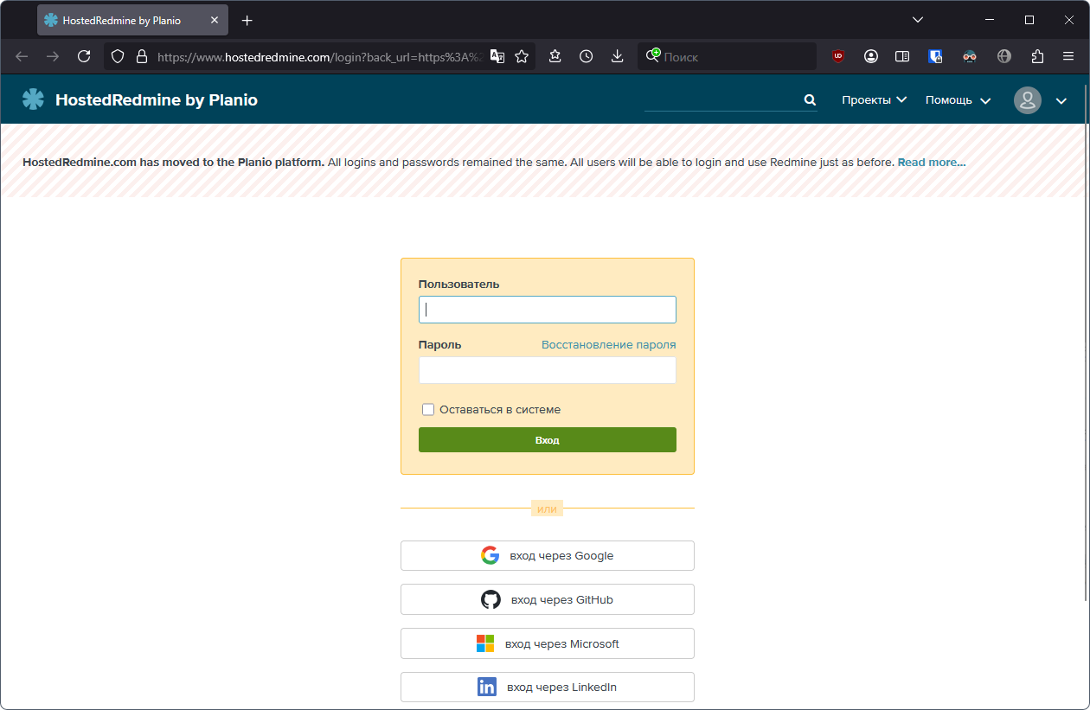Open the extension icon with glasses face
Image resolution: width=1090 pixels, height=710 pixels.
pos(970,56)
